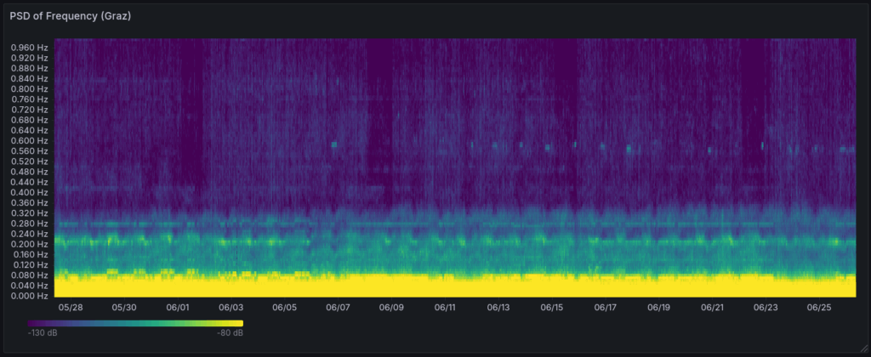Click the 05/28 date label
Image resolution: width=871 pixels, height=357 pixels.
(x=71, y=307)
